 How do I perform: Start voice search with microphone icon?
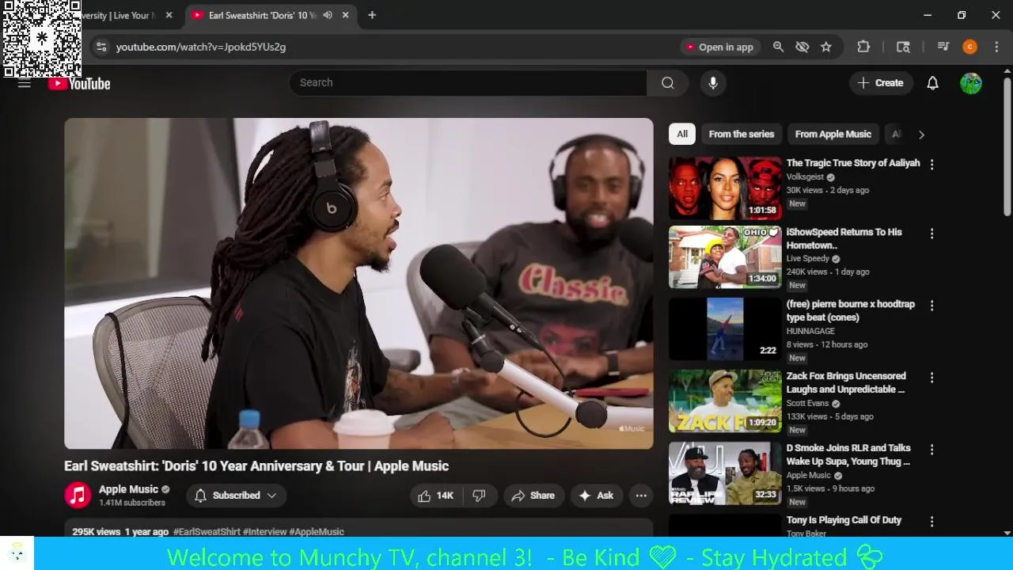coord(713,83)
